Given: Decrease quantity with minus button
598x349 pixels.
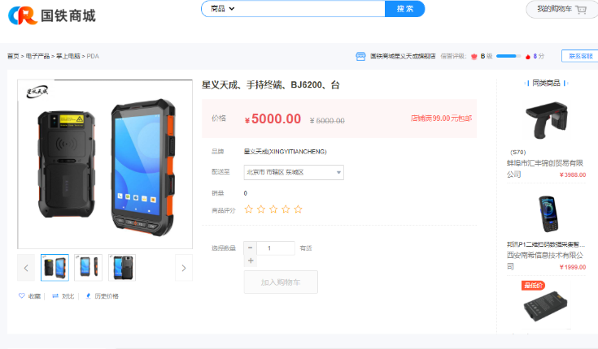Looking at the screenshot, I should 251,248.
